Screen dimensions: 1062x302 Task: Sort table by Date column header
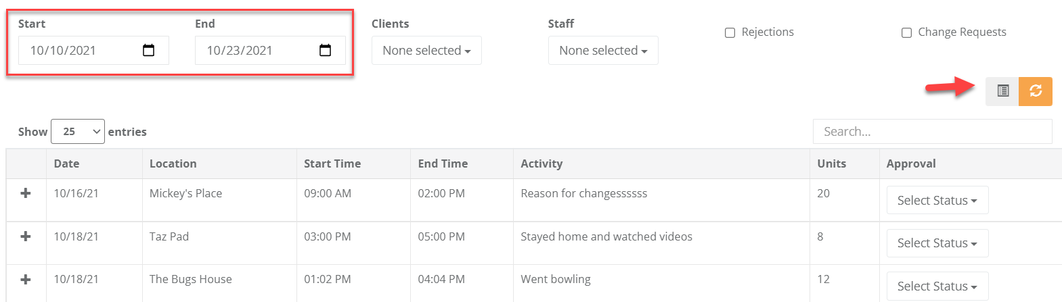pyautogui.click(x=67, y=163)
